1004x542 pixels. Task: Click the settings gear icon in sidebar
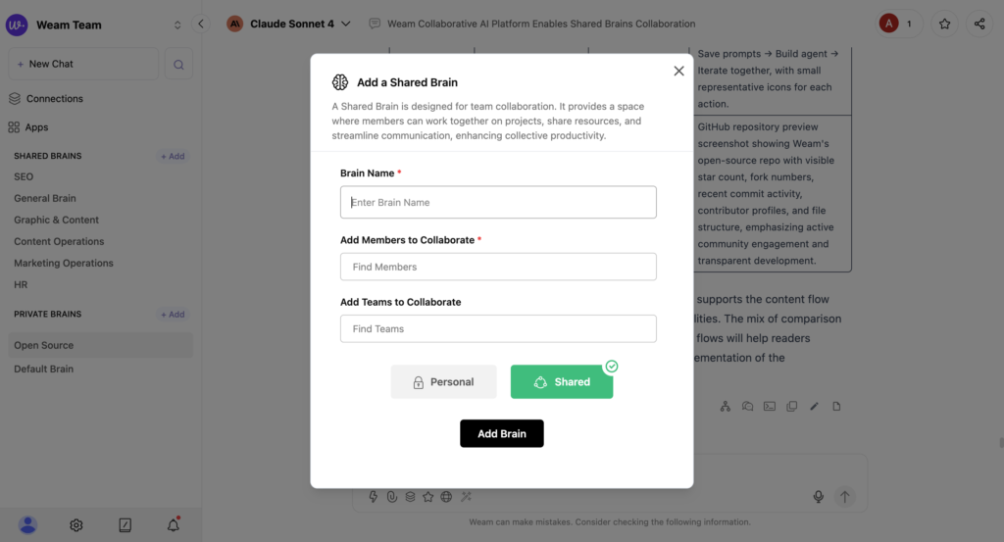pyautogui.click(x=76, y=525)
